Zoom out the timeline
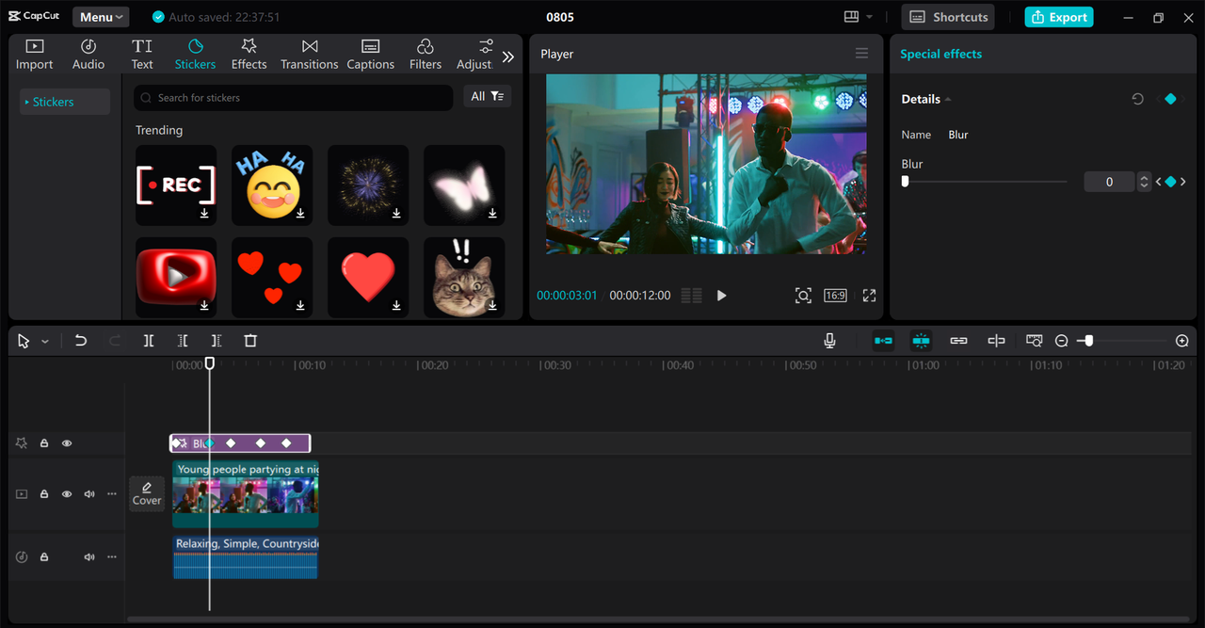 tap(1061, 341)
